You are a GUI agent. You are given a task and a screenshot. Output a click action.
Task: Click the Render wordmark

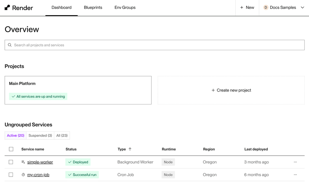click(x=22, y=8)
